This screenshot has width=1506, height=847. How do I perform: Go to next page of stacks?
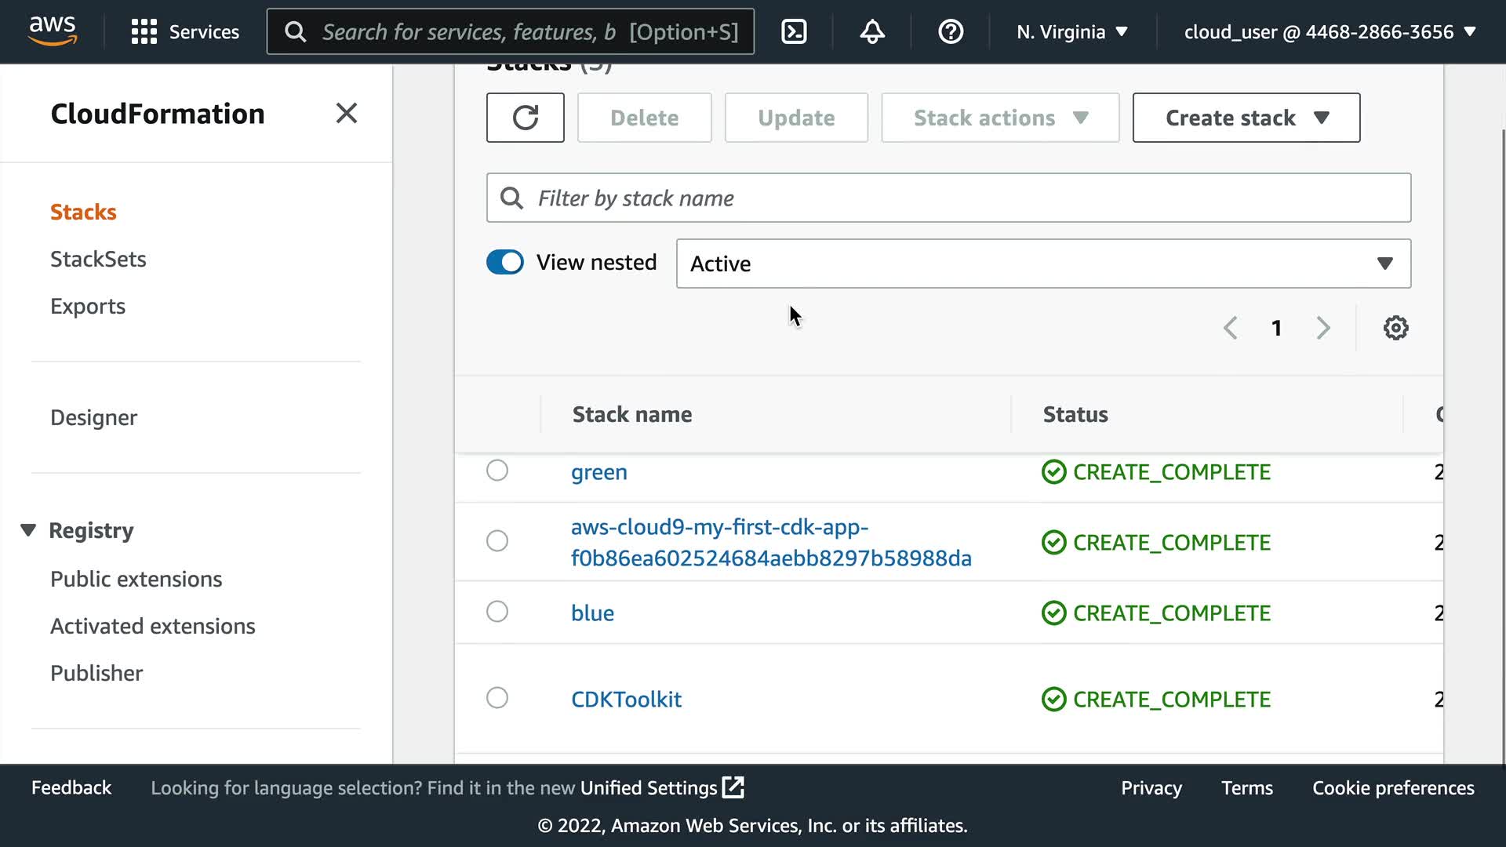(x=1323, y=328)
